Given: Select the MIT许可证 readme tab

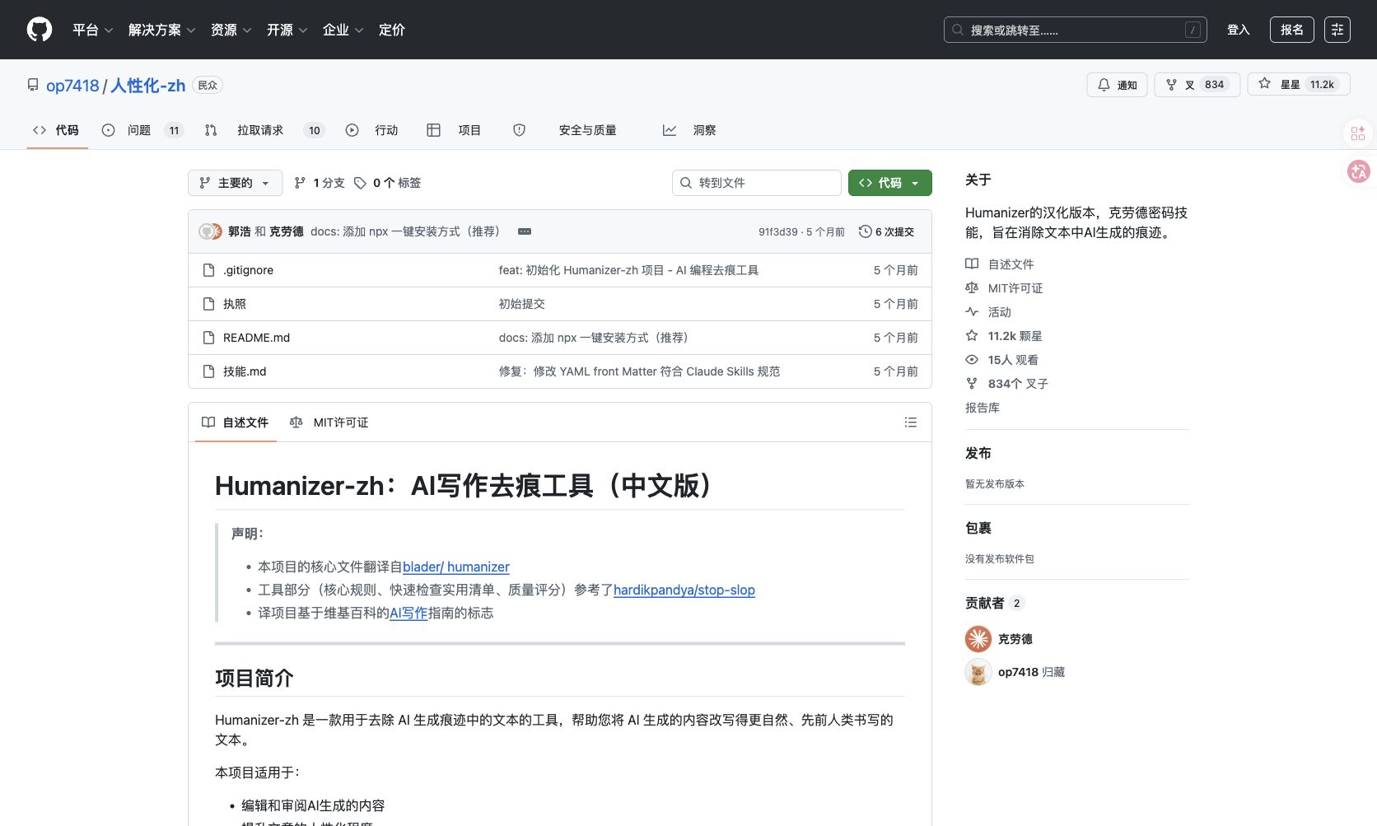Looking at the screenshot, I should tap(329, 422).
